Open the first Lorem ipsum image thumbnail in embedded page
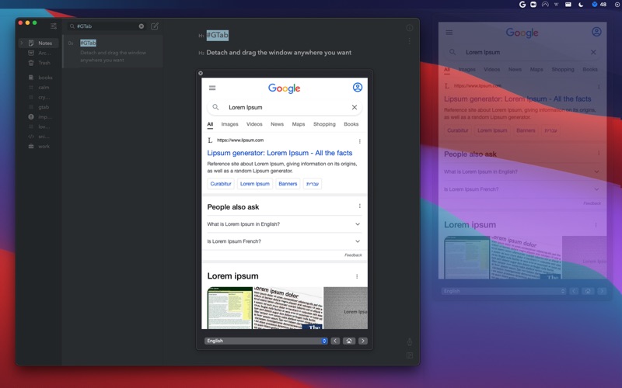 229,307
